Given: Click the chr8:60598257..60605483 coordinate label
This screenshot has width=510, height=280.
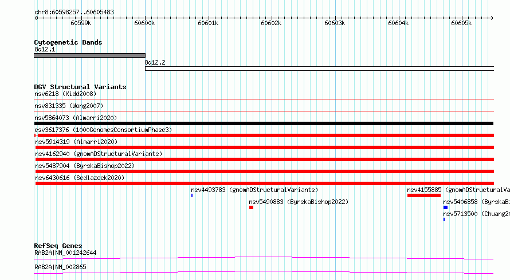Looking at the screenshot, I should pos(74,13).
